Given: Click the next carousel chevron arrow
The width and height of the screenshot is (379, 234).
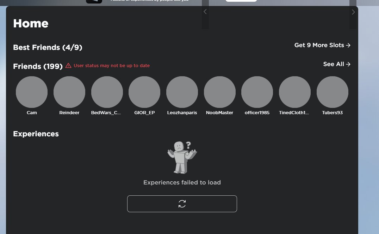Looking at the screenshot, I should (353, 12).
